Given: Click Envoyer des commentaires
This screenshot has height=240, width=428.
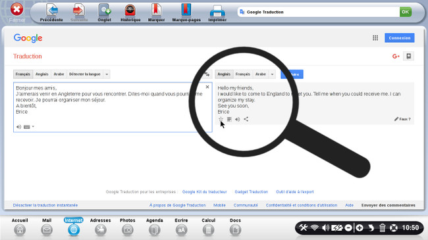Looking at the screenshot, I should click(388, 205).
